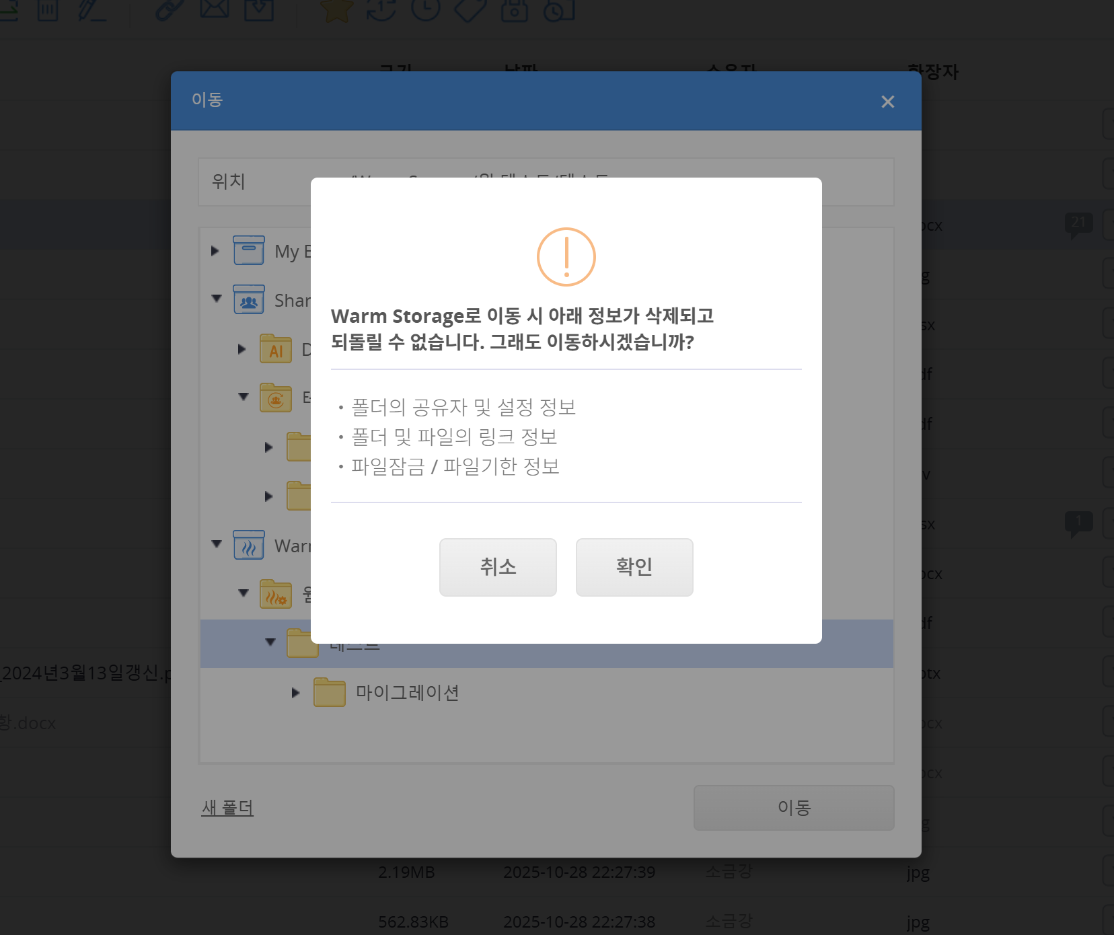Click the Shared storage people icon
Image resolution: width=1114 pixels, height=935 pixels.
249,300
